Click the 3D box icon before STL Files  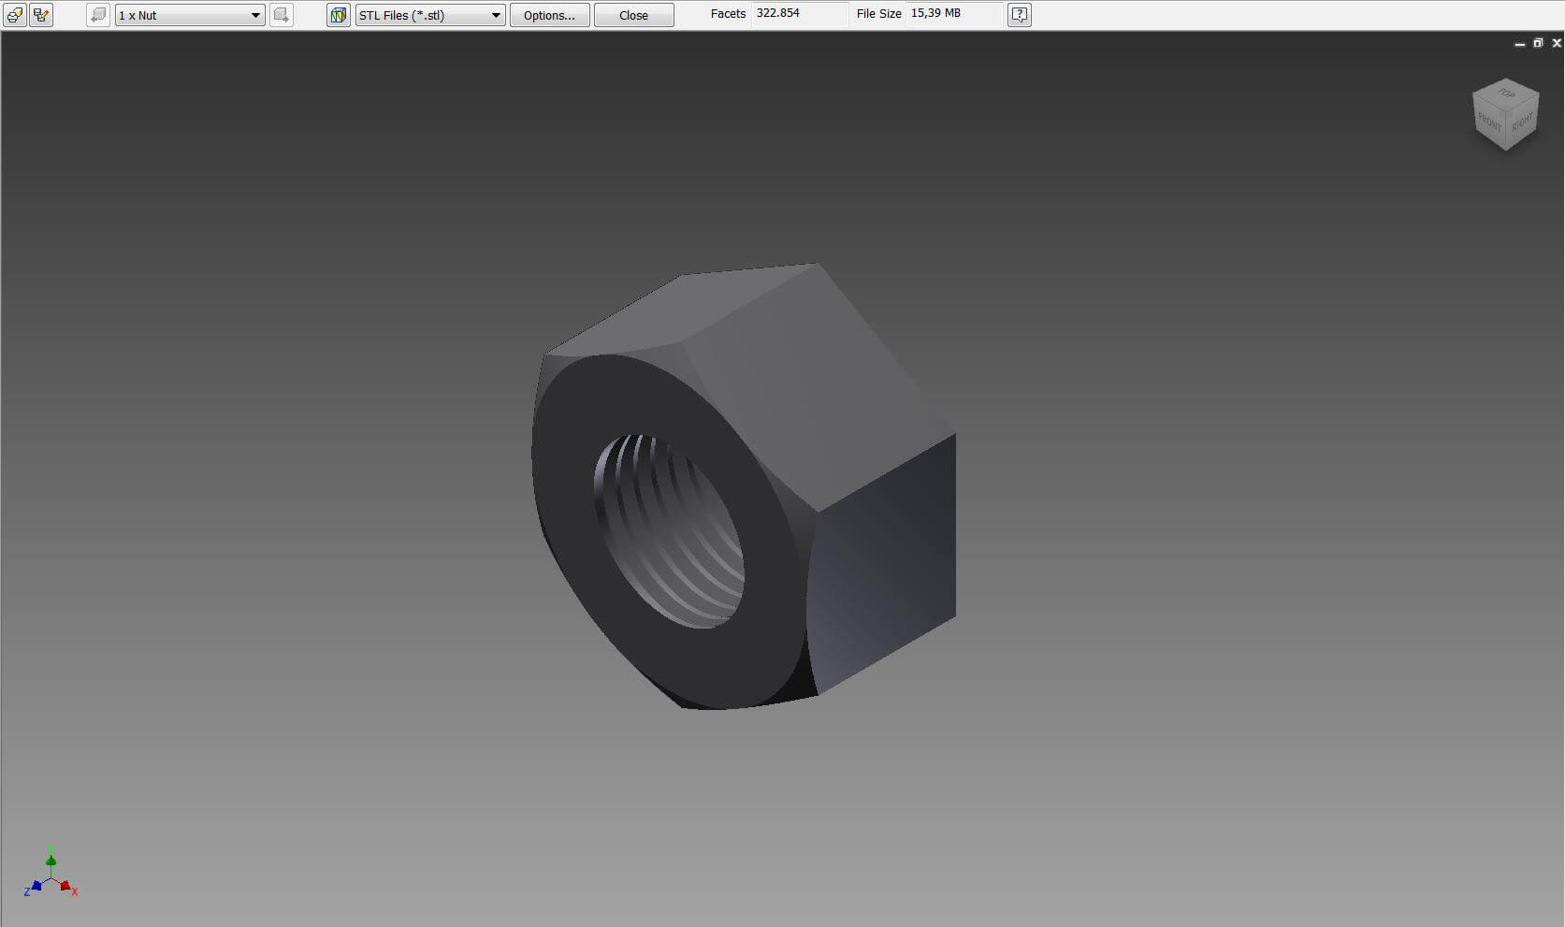[x=339, y=15]
